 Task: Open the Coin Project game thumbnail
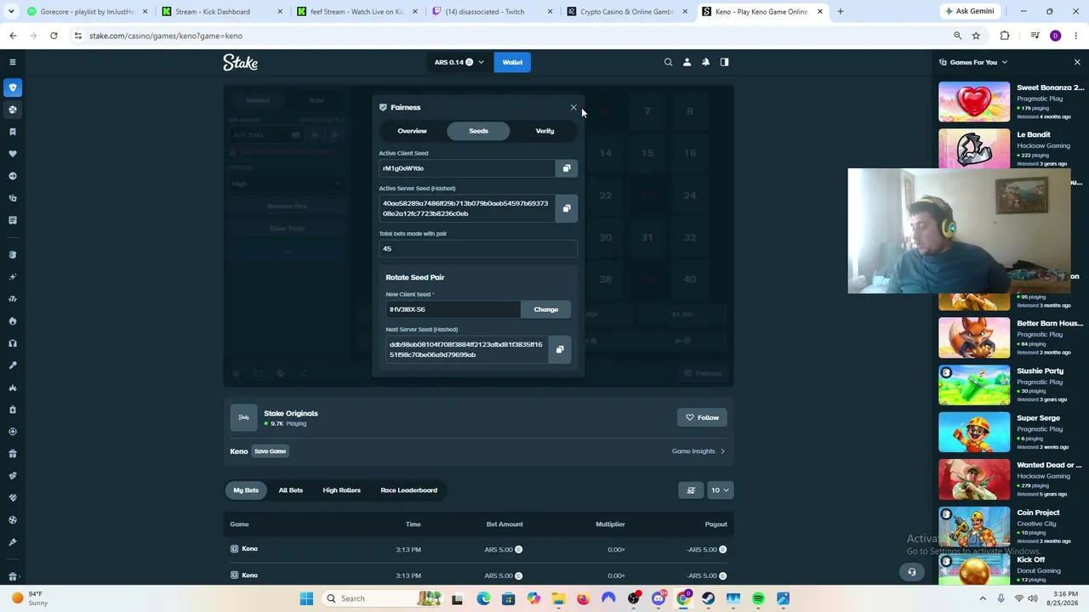[x=974, y=526]
